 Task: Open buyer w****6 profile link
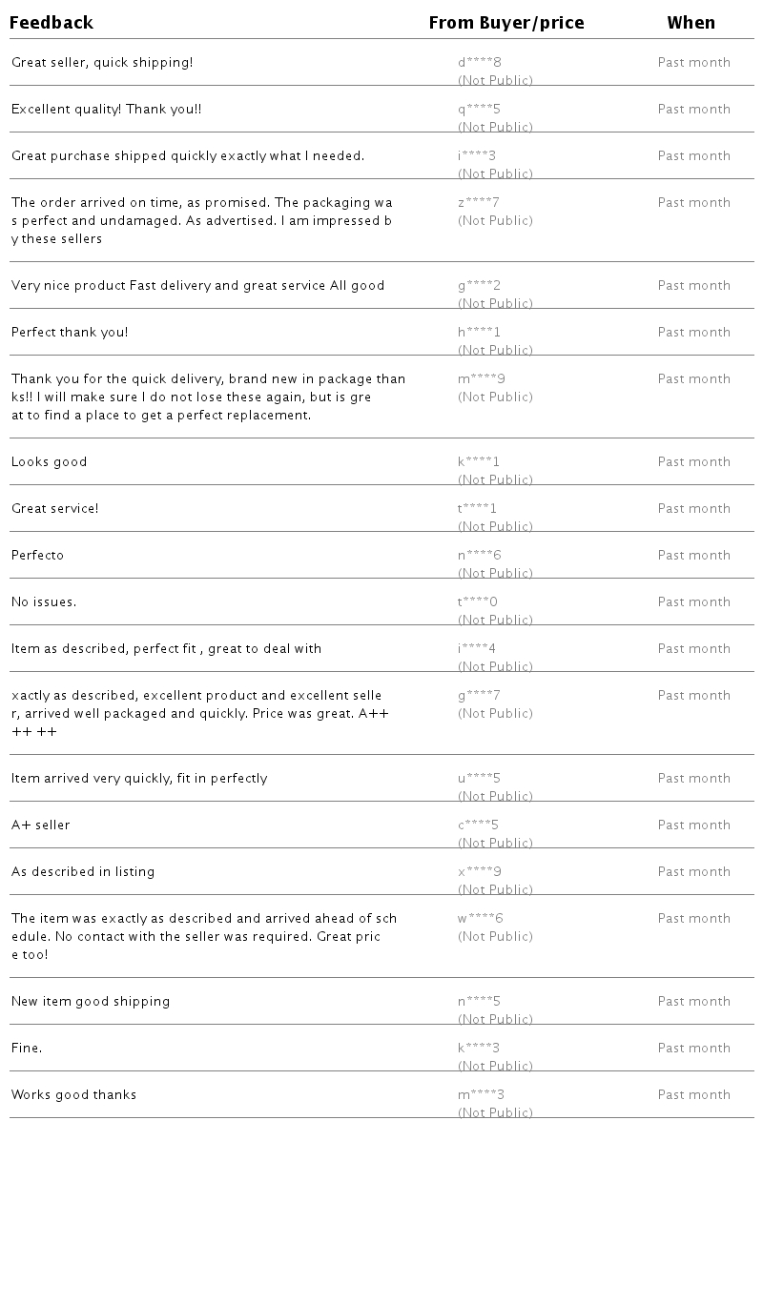[481, 919]
